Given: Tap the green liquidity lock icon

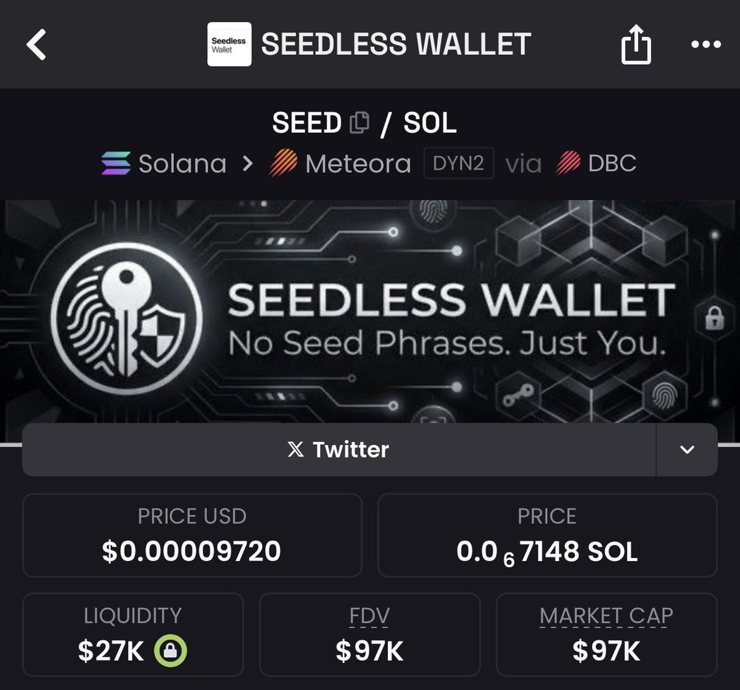Looking at the screenshot, I should point(170,650).
